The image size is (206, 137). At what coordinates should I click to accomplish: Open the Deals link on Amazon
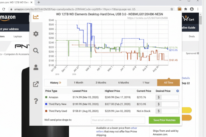(x=192, y=36)
